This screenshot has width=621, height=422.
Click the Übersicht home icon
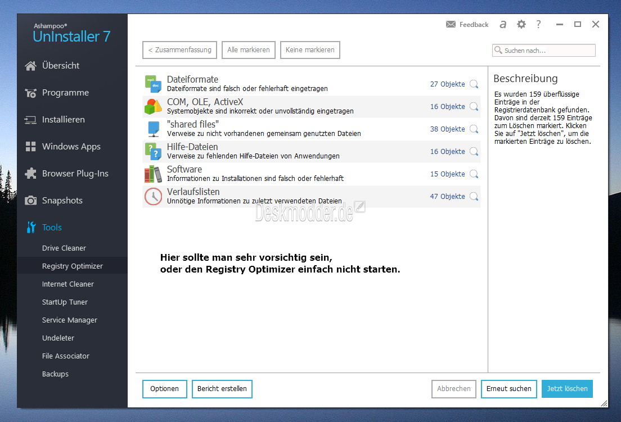(x=30, y=66)
